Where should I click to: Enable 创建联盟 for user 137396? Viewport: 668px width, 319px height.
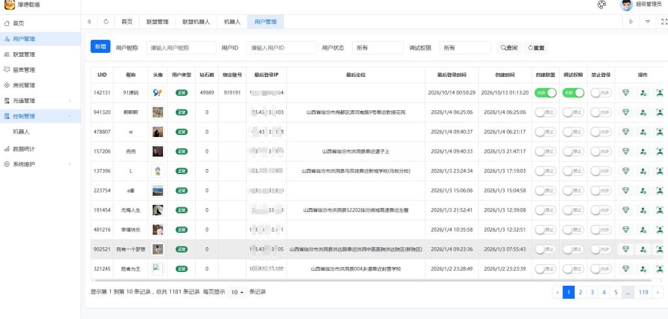pos(545,171)
